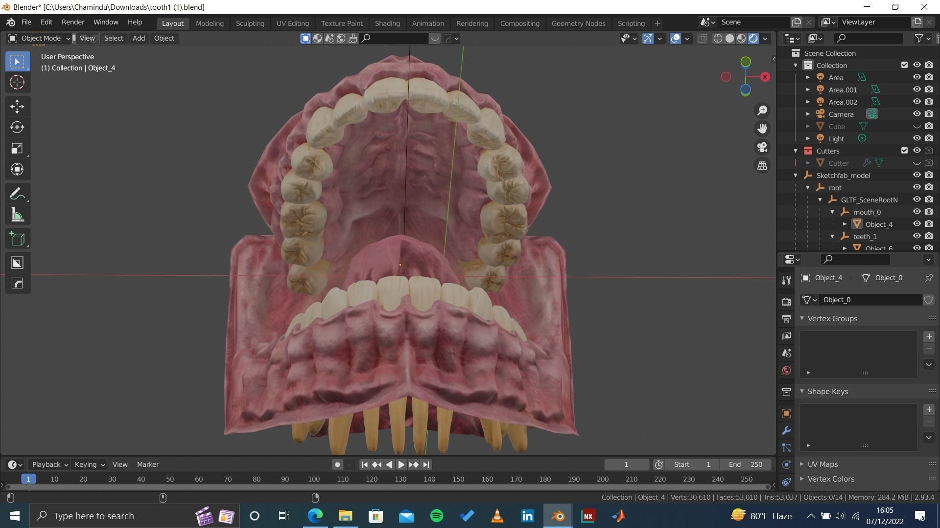
Task: Expand the UV Maps panel
Action: pos(802,464)
